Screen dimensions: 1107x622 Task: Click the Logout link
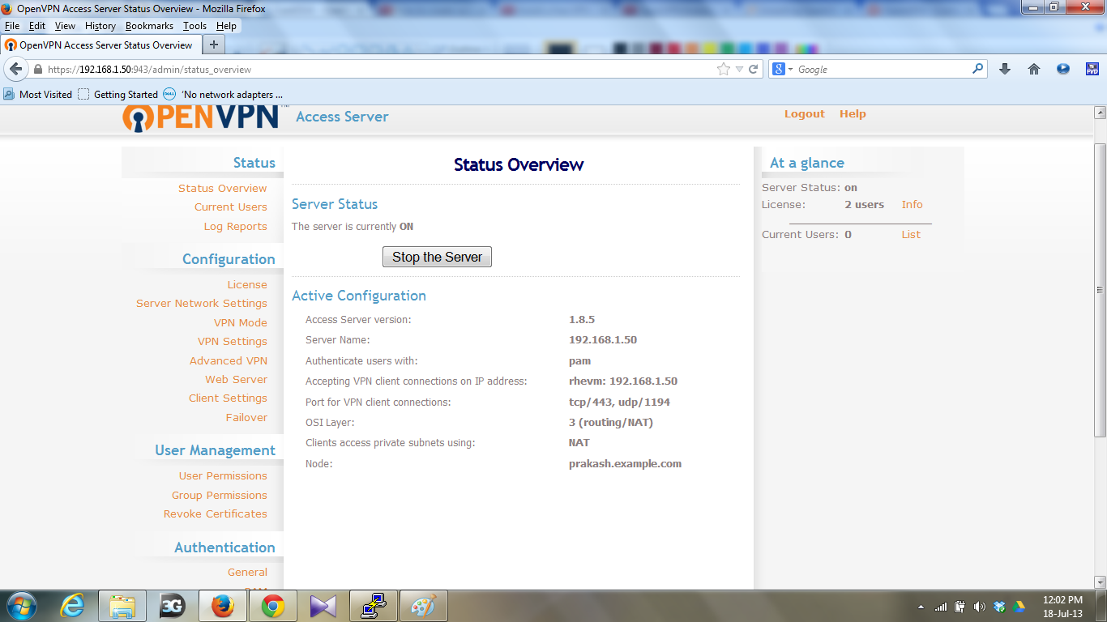tap(805, 114)
